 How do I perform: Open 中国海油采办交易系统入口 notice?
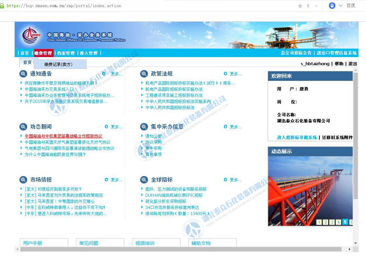49,89
